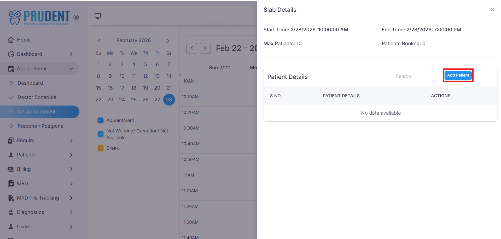Viewport: 501px width, 239px height.
Task: Click the S.NO. column header
Action: click(276, 96)
